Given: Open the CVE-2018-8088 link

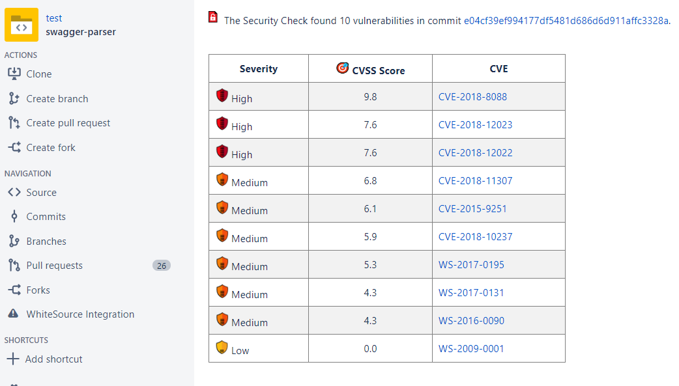Looking at the screenshot, I should click(472, 96).
